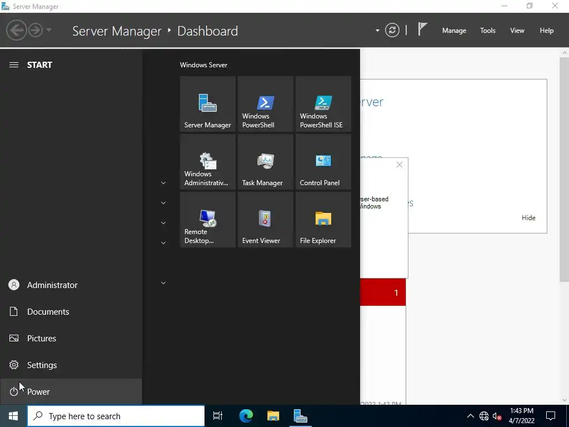Open the Manage menu
This screenshot has width=569, height=427.
(454, 31)
